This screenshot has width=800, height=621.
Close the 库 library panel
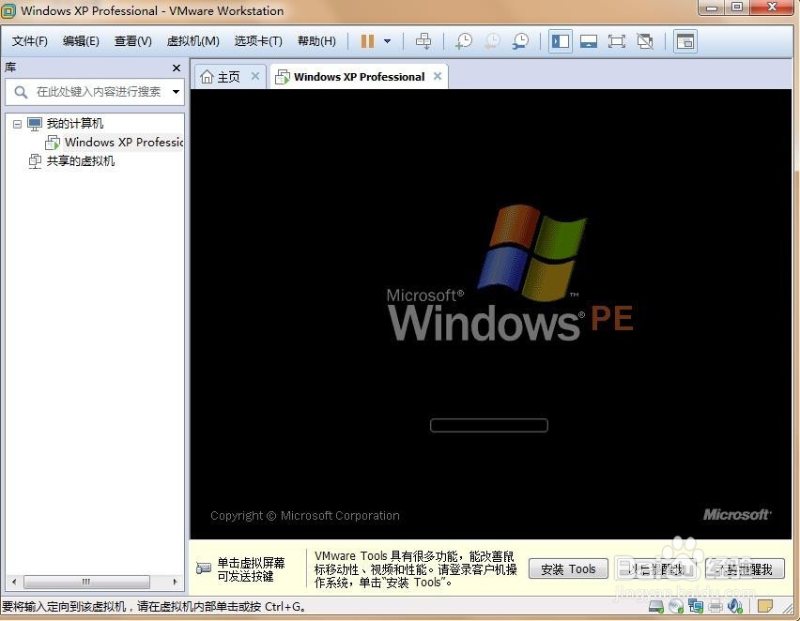[177, 68]
